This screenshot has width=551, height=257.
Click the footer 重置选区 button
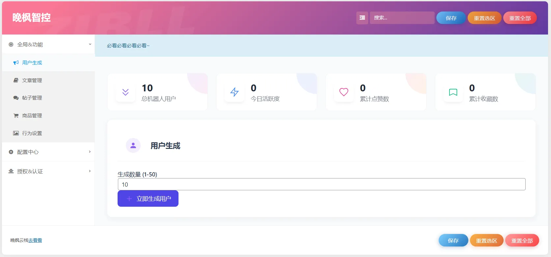486,241
